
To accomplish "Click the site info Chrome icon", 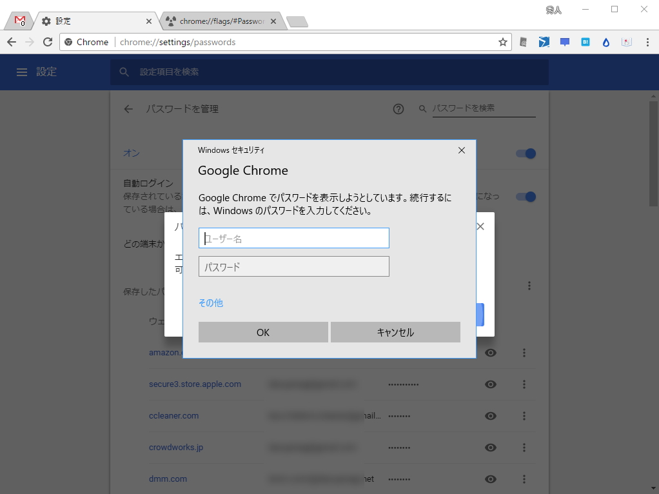I will [x=68, y=42].
